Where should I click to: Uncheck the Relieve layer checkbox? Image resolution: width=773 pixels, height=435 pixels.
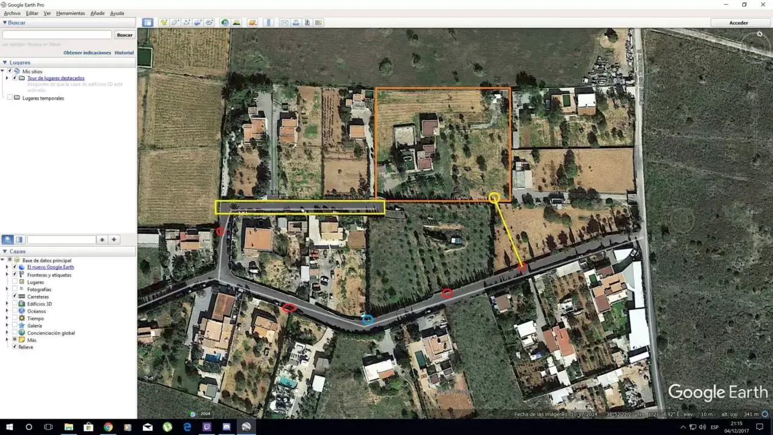15,347
